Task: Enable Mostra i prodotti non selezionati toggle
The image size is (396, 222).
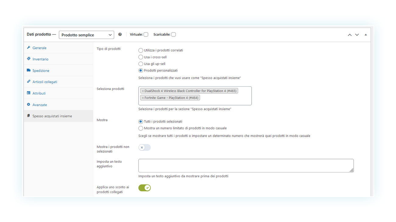Action: [145, 147]
